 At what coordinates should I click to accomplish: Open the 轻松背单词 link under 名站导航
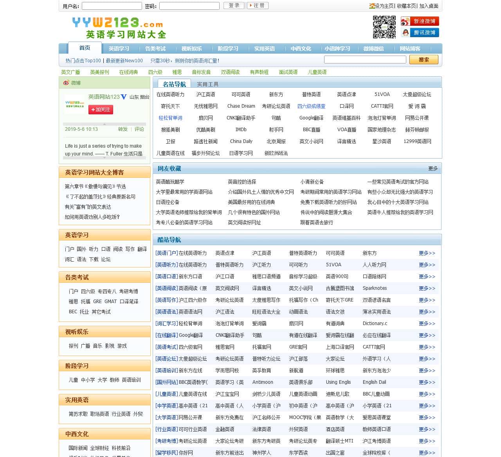tap(171, 118)
